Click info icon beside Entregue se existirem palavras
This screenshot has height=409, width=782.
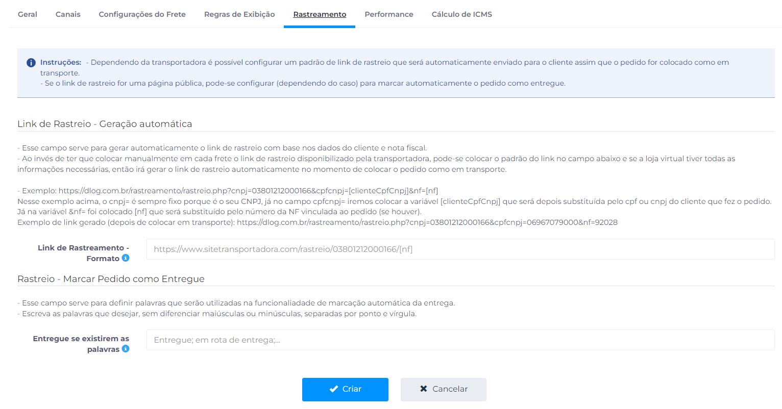[126, 349]
